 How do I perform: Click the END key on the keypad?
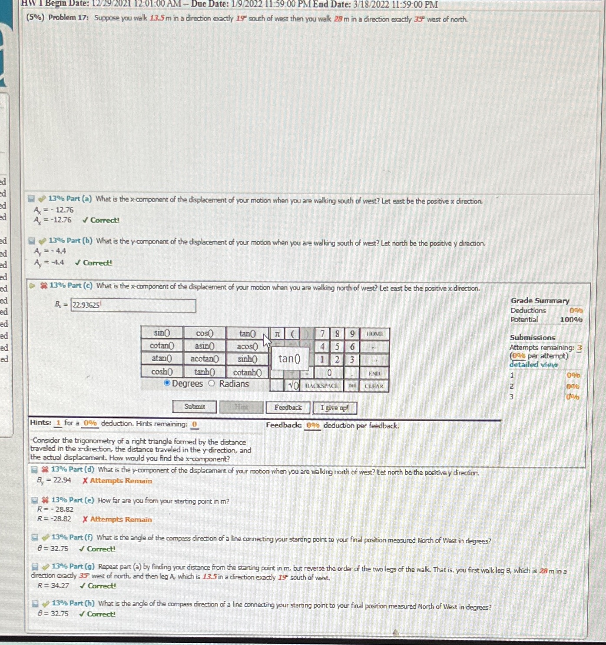(374, 373)
